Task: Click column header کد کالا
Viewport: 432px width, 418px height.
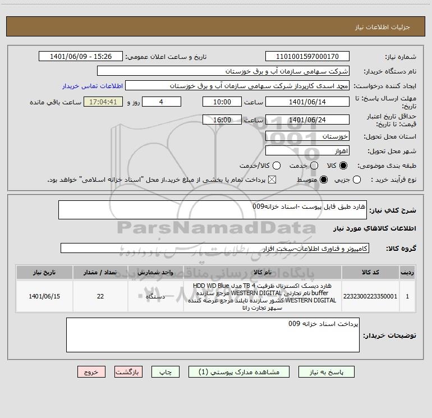Action: pyautogui.click(x=370, y=272)
